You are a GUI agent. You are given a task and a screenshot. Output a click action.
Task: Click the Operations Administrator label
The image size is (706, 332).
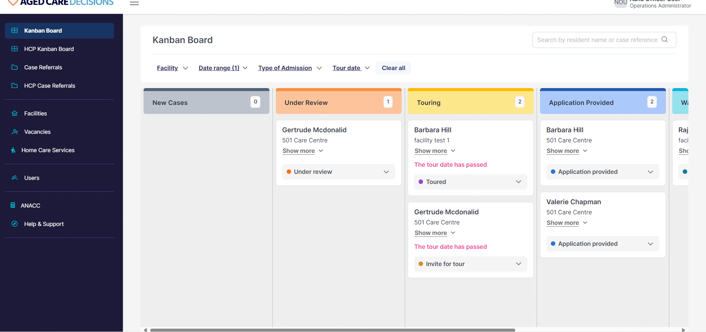pos(660,6)
